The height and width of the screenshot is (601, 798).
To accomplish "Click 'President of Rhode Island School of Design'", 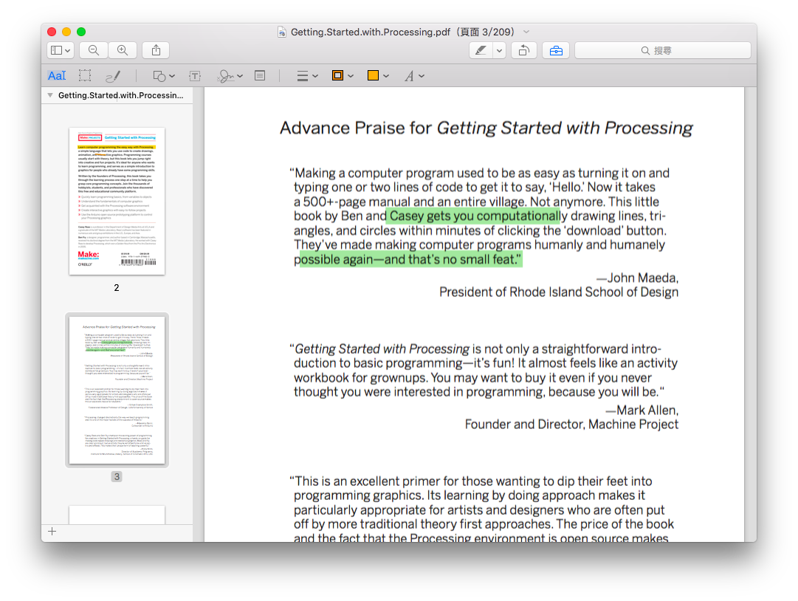I will (x=559, y=292).
